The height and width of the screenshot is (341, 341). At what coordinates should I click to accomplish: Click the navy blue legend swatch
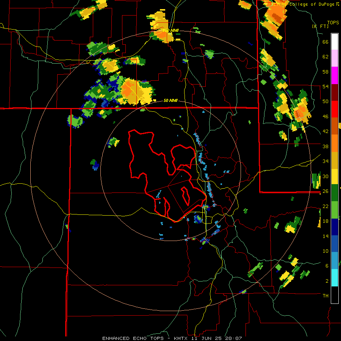[335, 227]
